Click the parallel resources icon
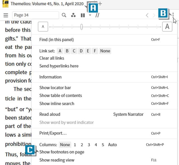The height and width of the screenshot is (165, 179). click(x=83, y=15)
